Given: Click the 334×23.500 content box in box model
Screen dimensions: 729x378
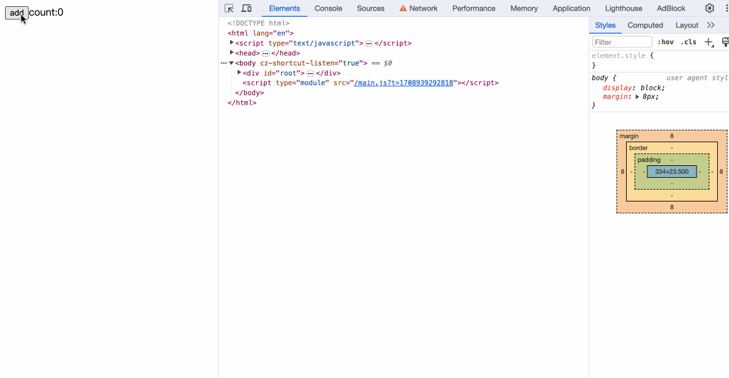Looking at the screenshot, I should coord(672,172).
